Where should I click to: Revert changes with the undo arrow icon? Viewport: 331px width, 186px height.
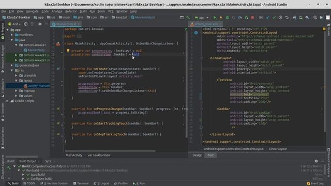coord(287,18)
